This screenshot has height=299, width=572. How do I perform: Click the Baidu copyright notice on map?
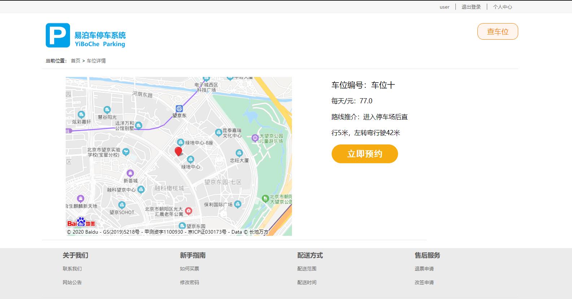[x=168, y=232]
